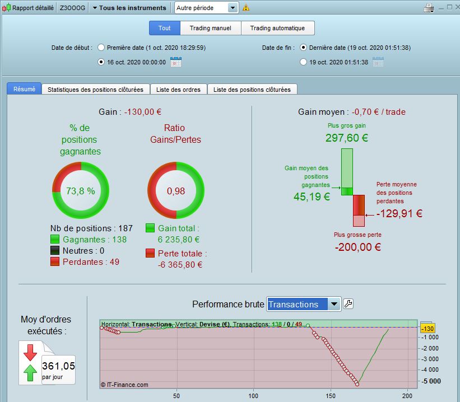
Task: Click the 297,60 € biggest gain value
Action: (x=346, y=138)
